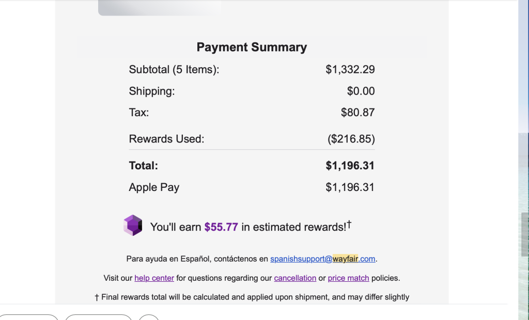
Task: Click the Rewards Used ($216.85) value
Action: point(351,139)
